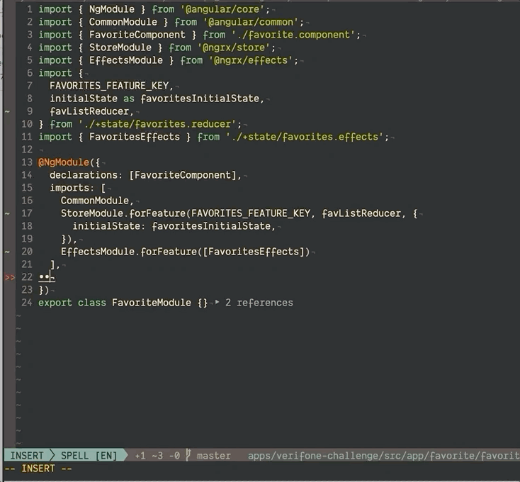Image resolution: width=520 pixels, height=482 pixels.
Task: Click the @NgModule decorator
Action: pyautogui.click(x=64, y=162)
